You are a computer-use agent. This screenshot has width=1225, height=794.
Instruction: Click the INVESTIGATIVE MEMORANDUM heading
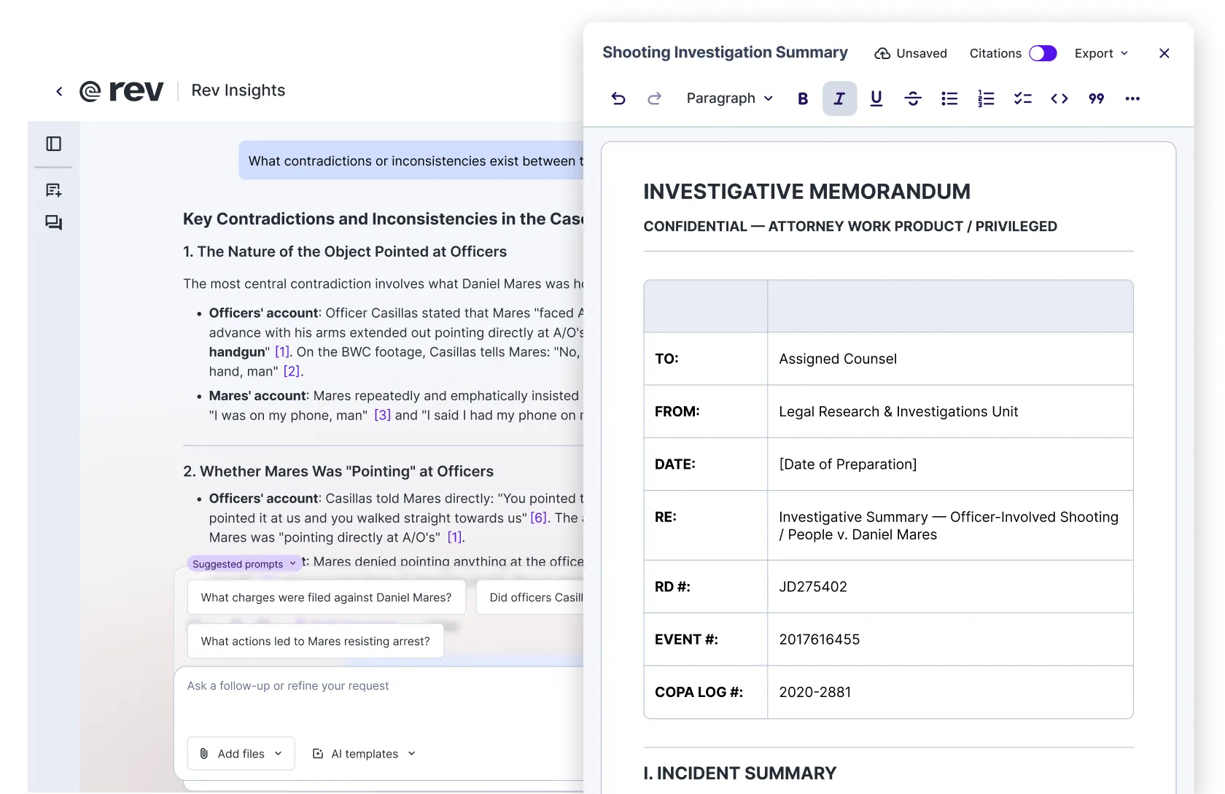[x=806, y=191]
